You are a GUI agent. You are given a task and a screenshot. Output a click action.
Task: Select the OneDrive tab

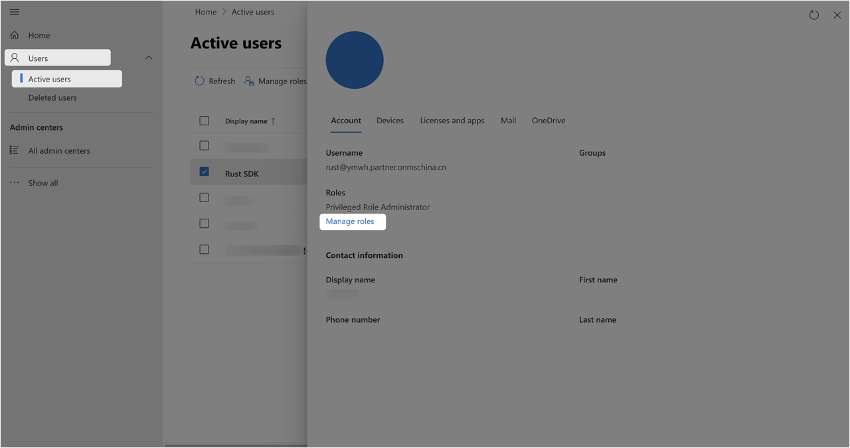(548, 121)
